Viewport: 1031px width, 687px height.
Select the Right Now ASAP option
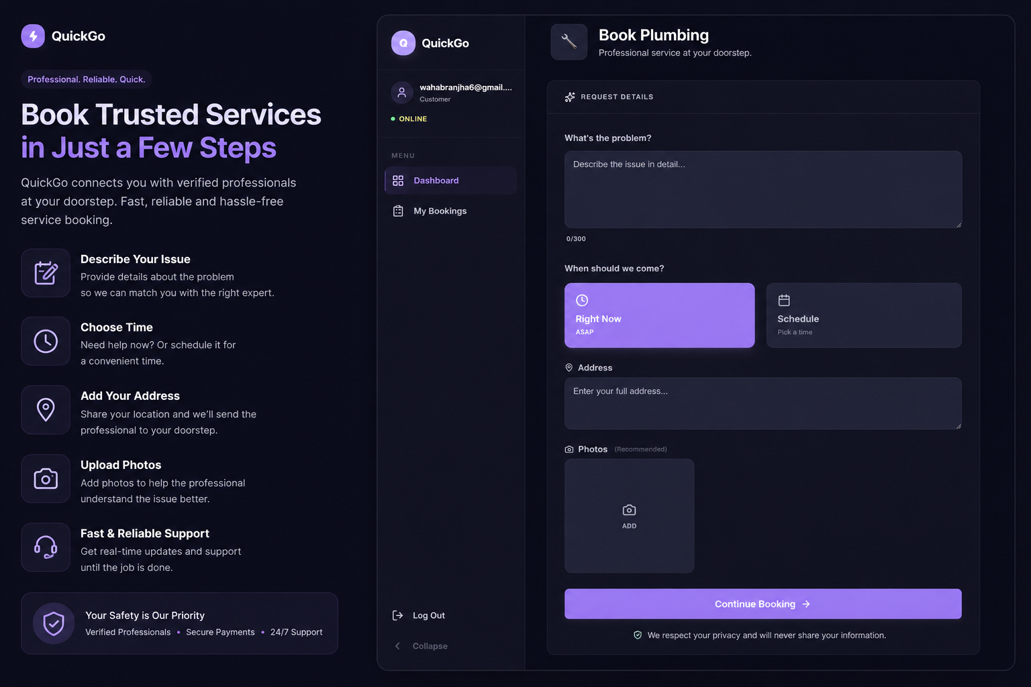click(x=659, y=315)
